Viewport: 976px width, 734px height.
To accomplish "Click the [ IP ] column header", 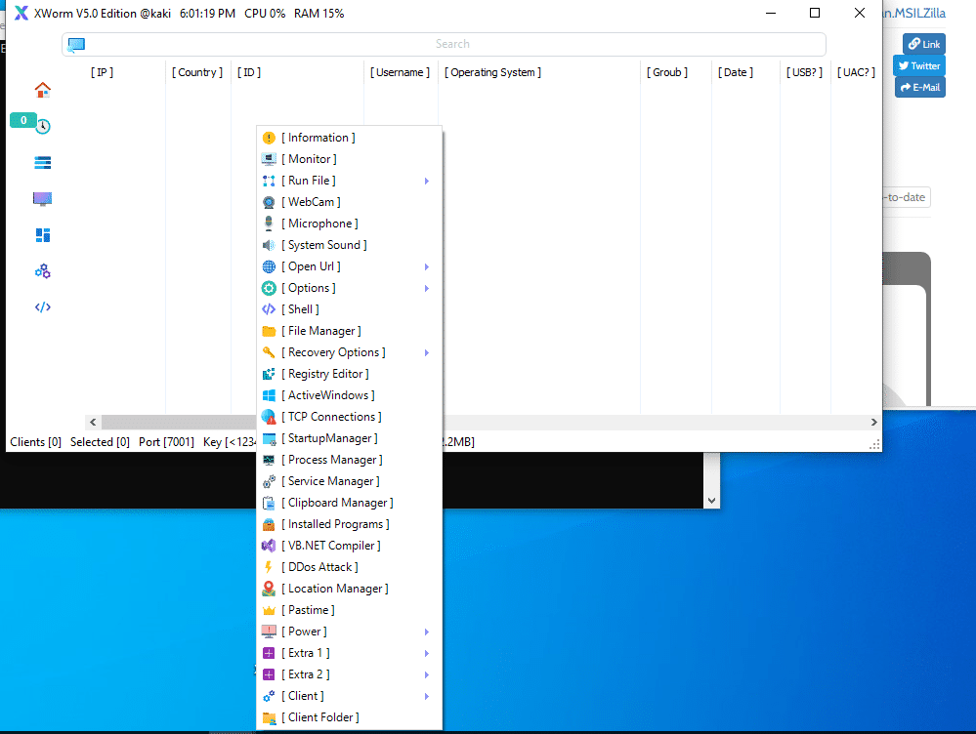I will click(x=102, y=73).
